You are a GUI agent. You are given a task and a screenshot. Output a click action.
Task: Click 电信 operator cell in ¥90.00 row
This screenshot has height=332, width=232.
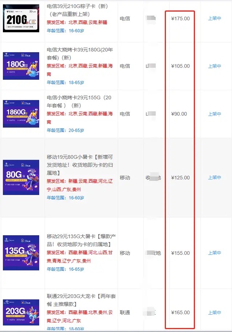click(125, 114)
